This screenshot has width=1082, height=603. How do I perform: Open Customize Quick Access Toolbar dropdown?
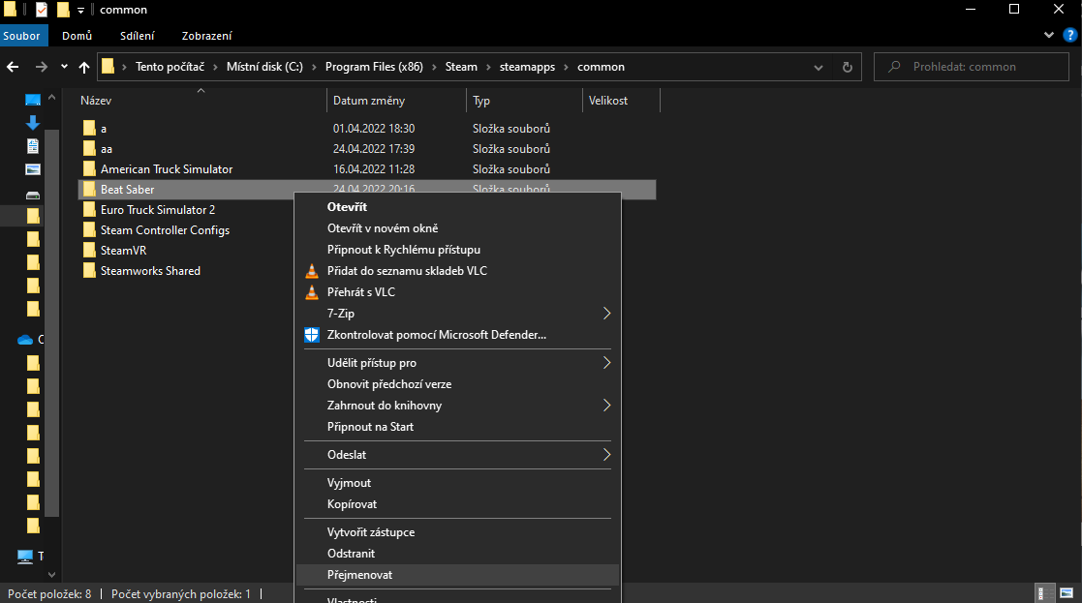point(80,11)
